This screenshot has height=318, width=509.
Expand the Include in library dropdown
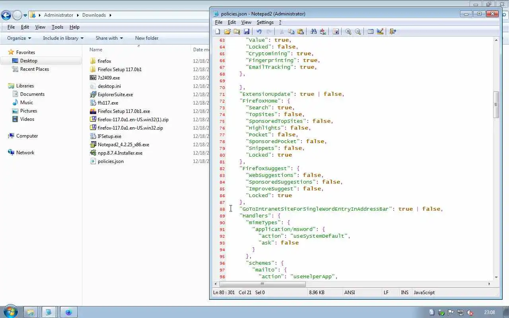pos(63,38)
